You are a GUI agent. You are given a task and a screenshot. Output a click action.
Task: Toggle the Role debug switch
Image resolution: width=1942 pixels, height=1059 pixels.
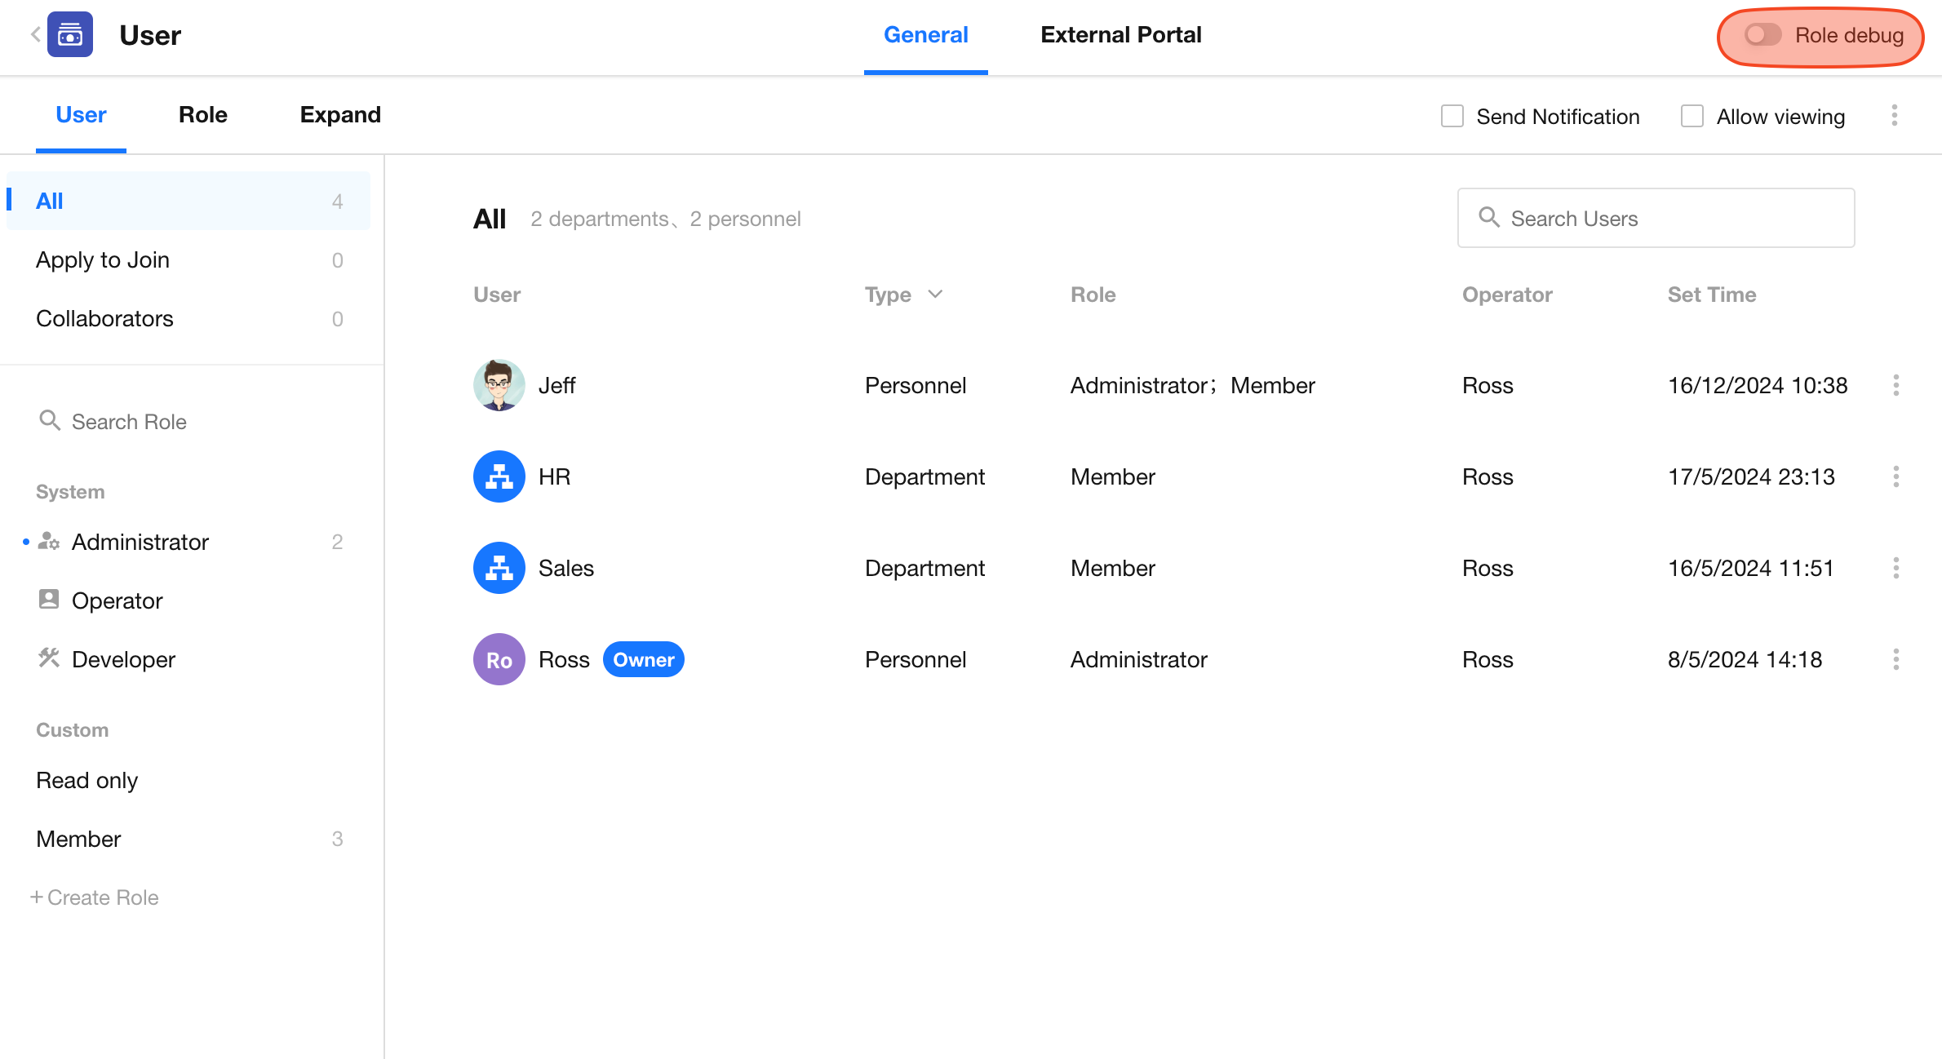pos(1762,35)
